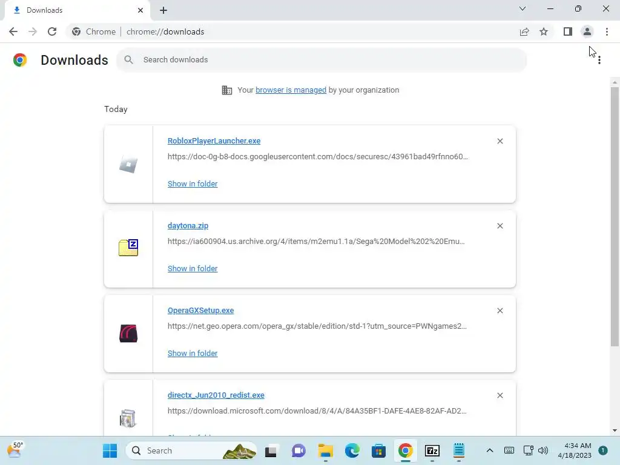Click the touch keyboard tray icon

509,450
